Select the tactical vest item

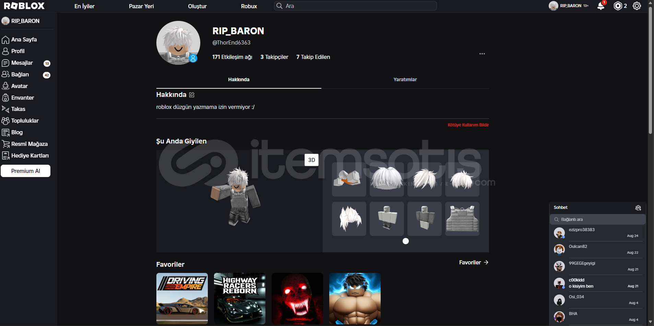coord(462,219)
